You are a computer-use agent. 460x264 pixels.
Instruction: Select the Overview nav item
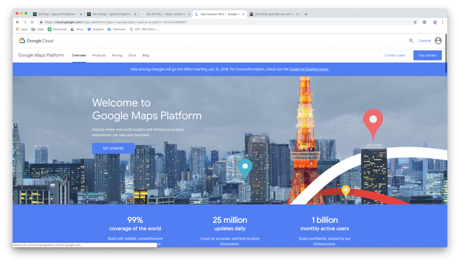pos(79,55)
